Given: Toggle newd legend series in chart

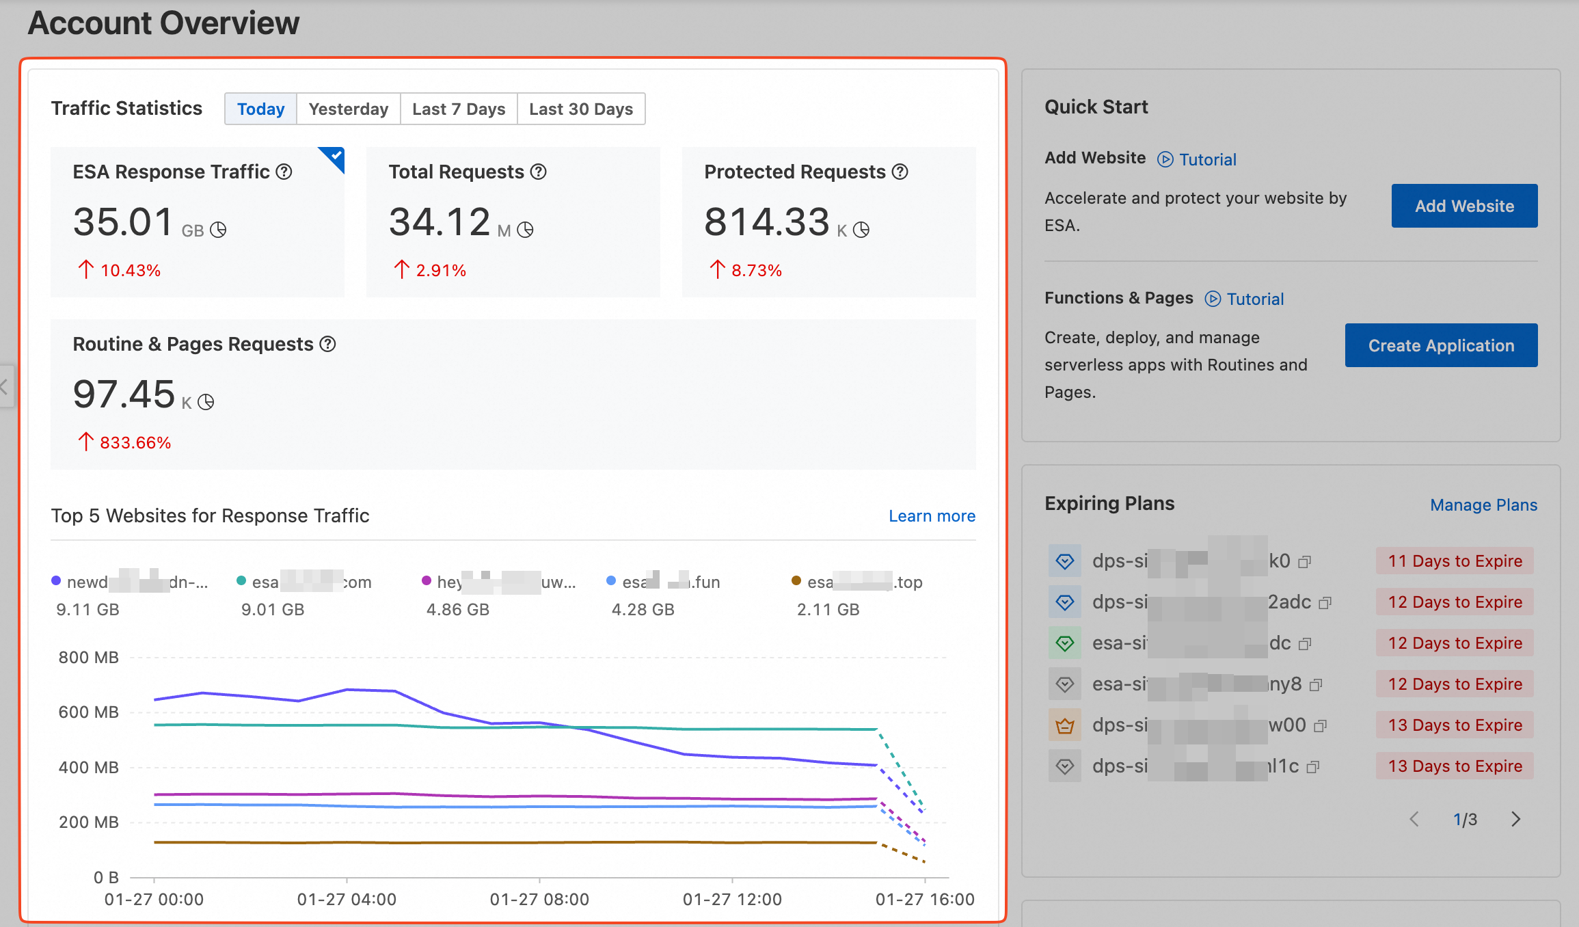Looking at the screenshot, I should pyautogui.click(x=130, y=582).
